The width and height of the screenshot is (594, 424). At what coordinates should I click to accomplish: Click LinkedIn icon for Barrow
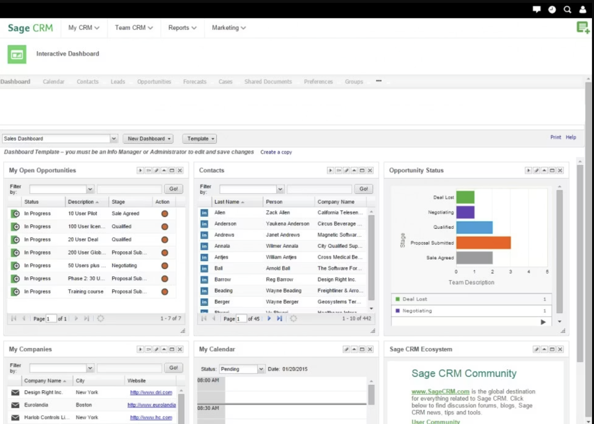pyautogui.click(x=204, y=280)
